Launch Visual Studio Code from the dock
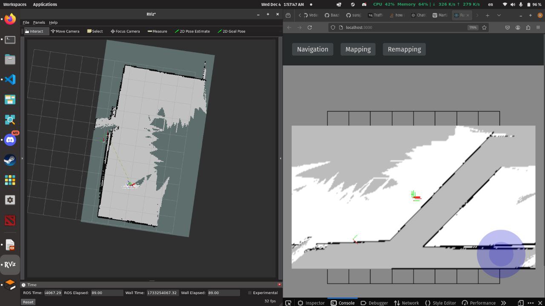 10,79
